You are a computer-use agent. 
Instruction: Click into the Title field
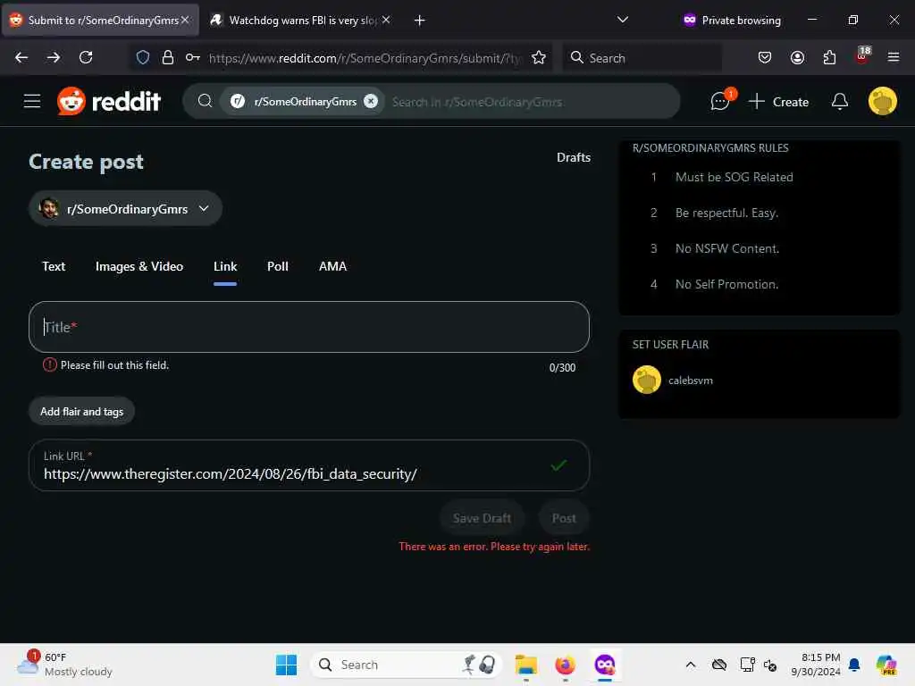[308, 327]
